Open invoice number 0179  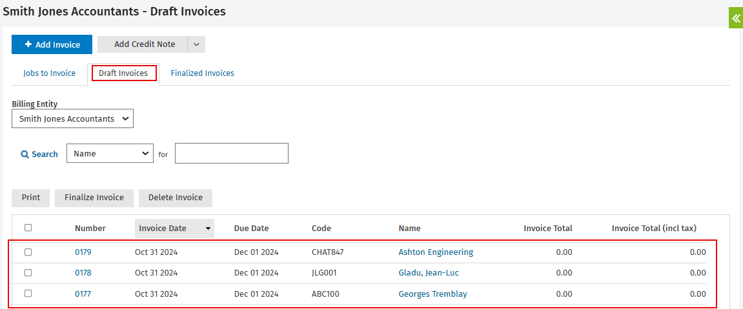pos(83,252)
